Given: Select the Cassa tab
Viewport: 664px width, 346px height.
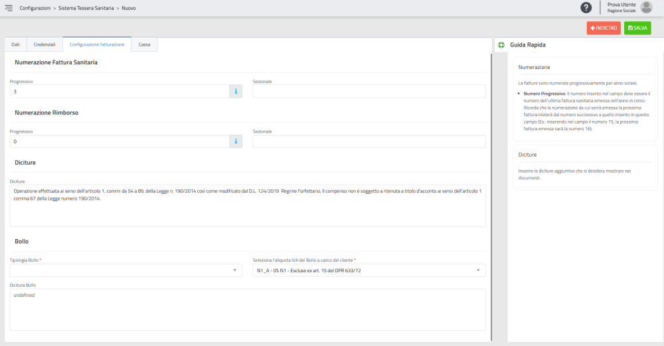Looking at the screenshot, I should [x=144, y=44].
